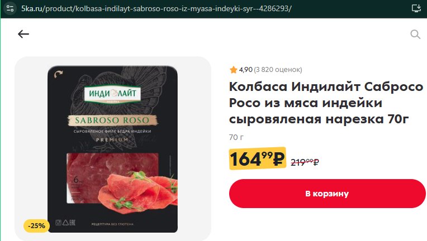The width and height of the screenshot is (427, 241).
Task: Click the Индилайт brand logo on package
Action: click(x=112, y=94)
